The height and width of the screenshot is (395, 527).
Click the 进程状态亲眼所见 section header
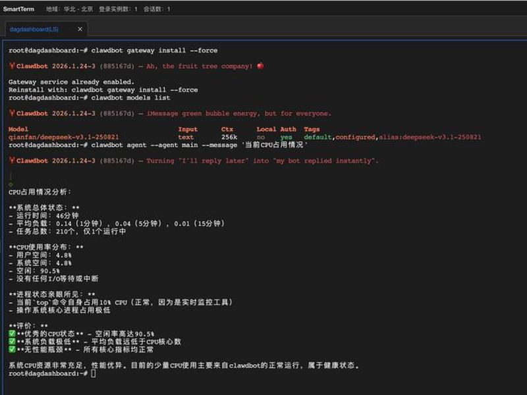[52, 294]
